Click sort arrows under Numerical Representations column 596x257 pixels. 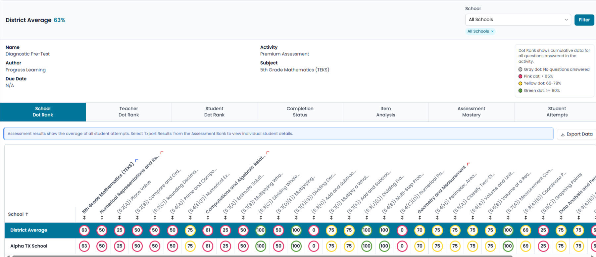coord(102,218)
